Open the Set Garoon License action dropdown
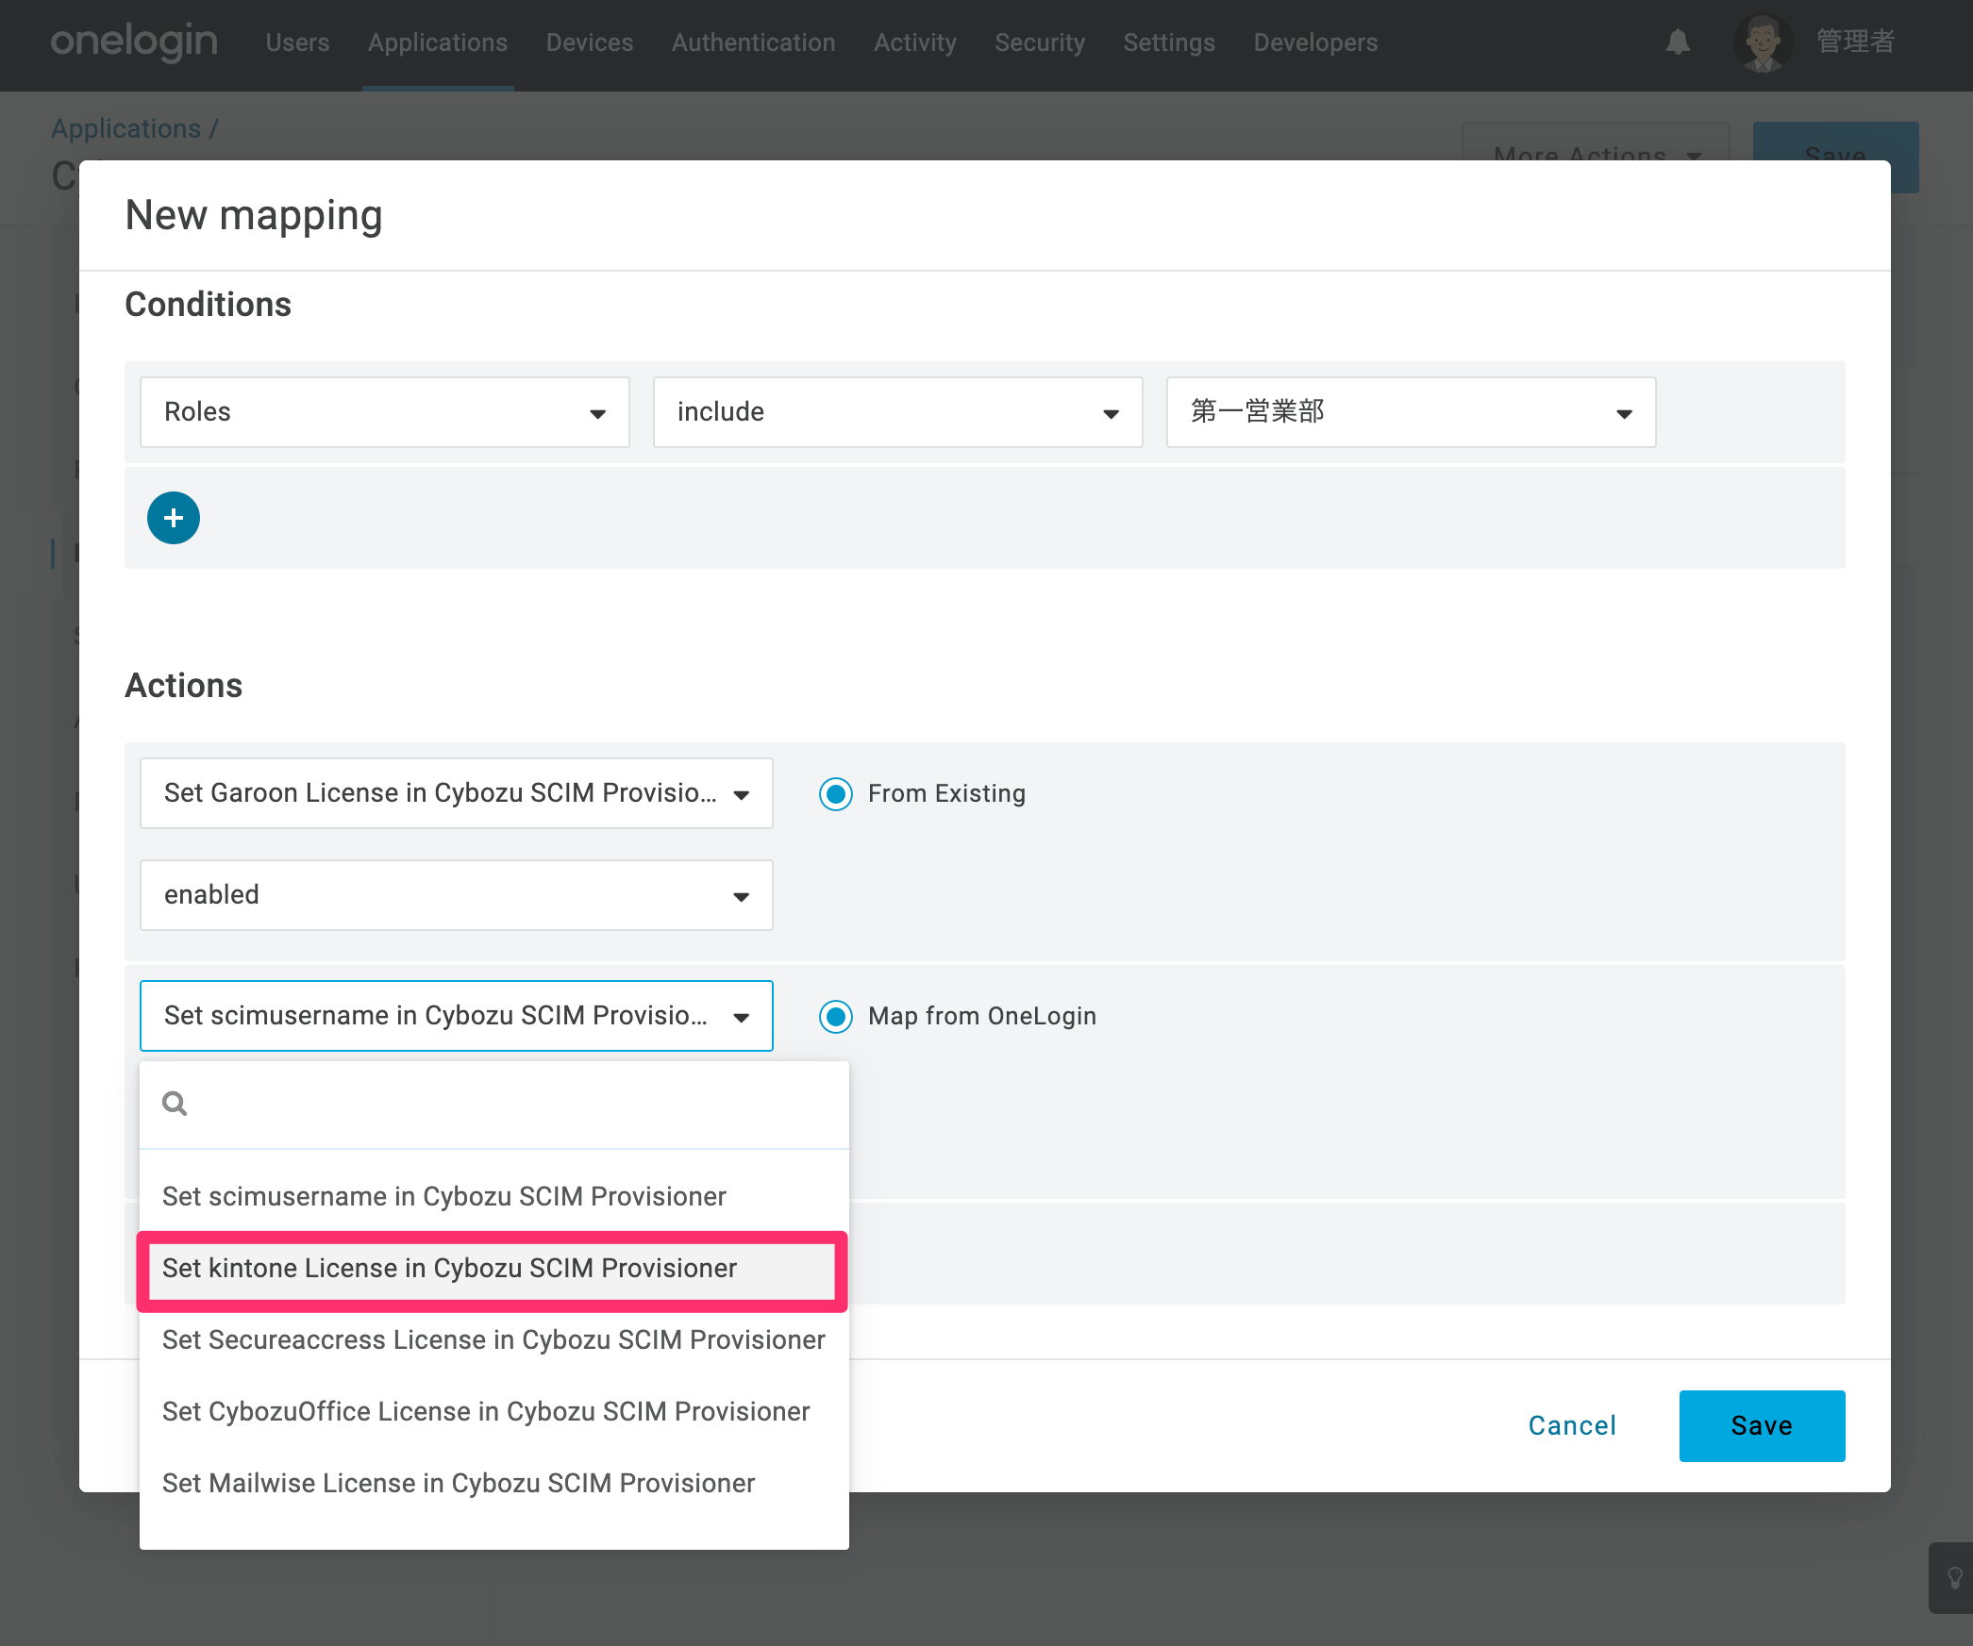Viewport: 1973px width, 1646px height. [x=457, y=793]
